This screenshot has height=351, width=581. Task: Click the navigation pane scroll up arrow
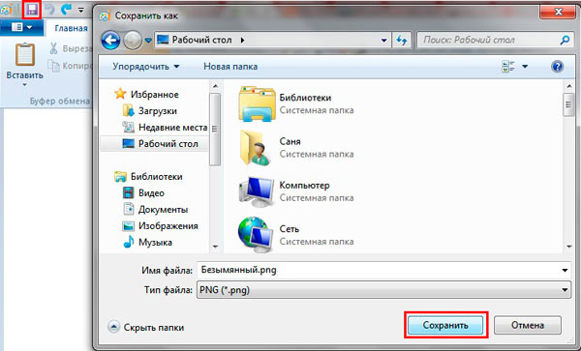point(215,87)
